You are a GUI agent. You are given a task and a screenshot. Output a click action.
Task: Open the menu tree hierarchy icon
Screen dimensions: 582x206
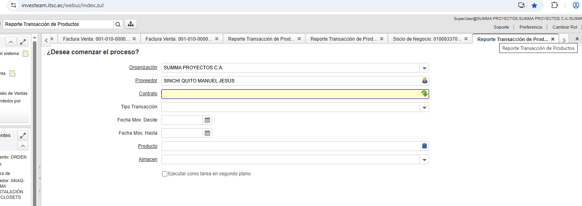pos(130,24)
